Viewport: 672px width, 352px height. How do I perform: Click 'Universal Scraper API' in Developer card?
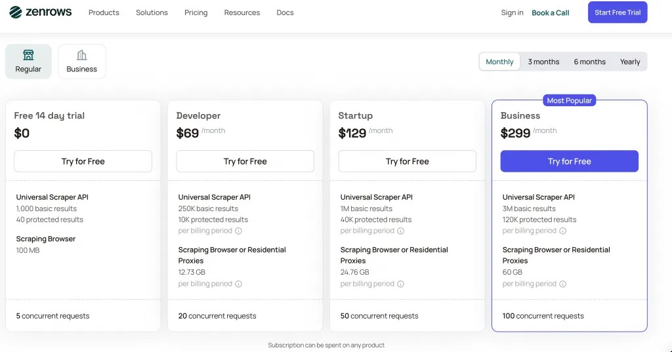click(x=215, y=197)
